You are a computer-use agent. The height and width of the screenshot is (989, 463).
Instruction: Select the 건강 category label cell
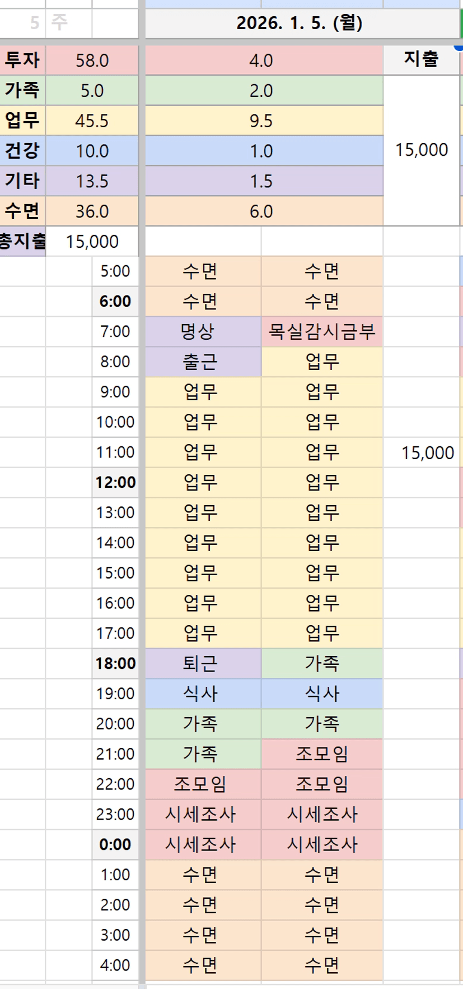click(x=22, y=151)
